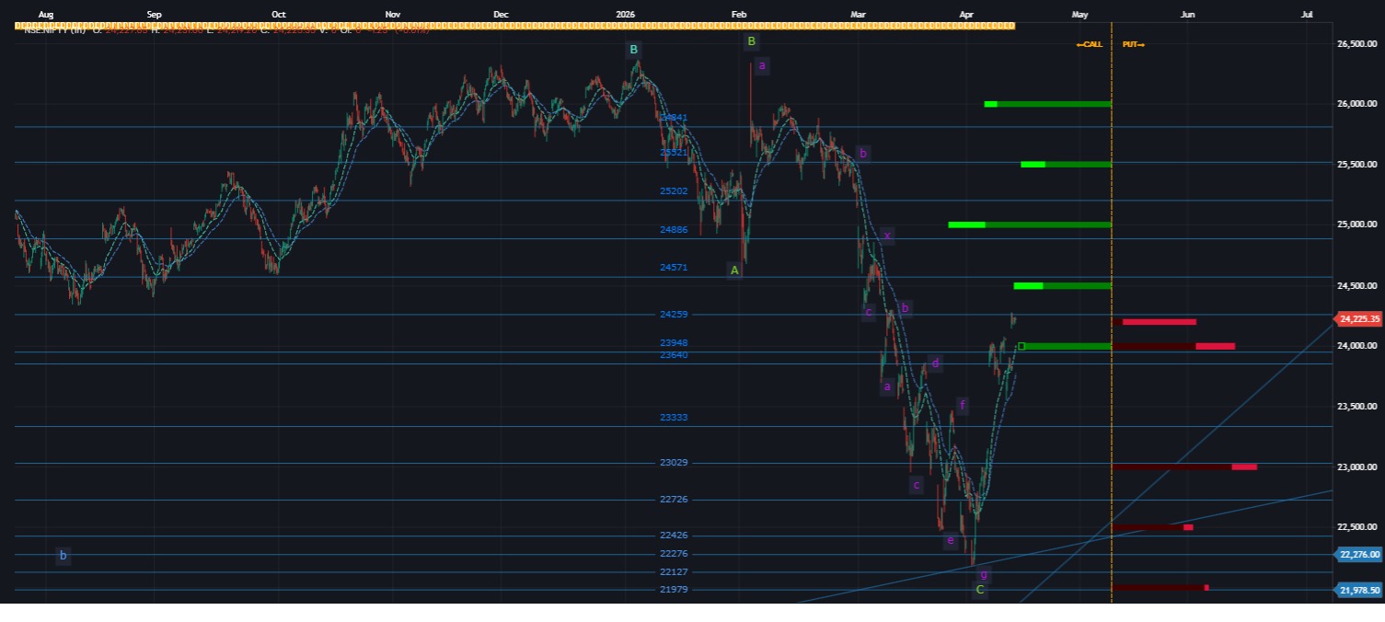Viewport: 1385px width, 622px height.
Task: Select the purple e wave label
Action: click(x=951, y=540)
